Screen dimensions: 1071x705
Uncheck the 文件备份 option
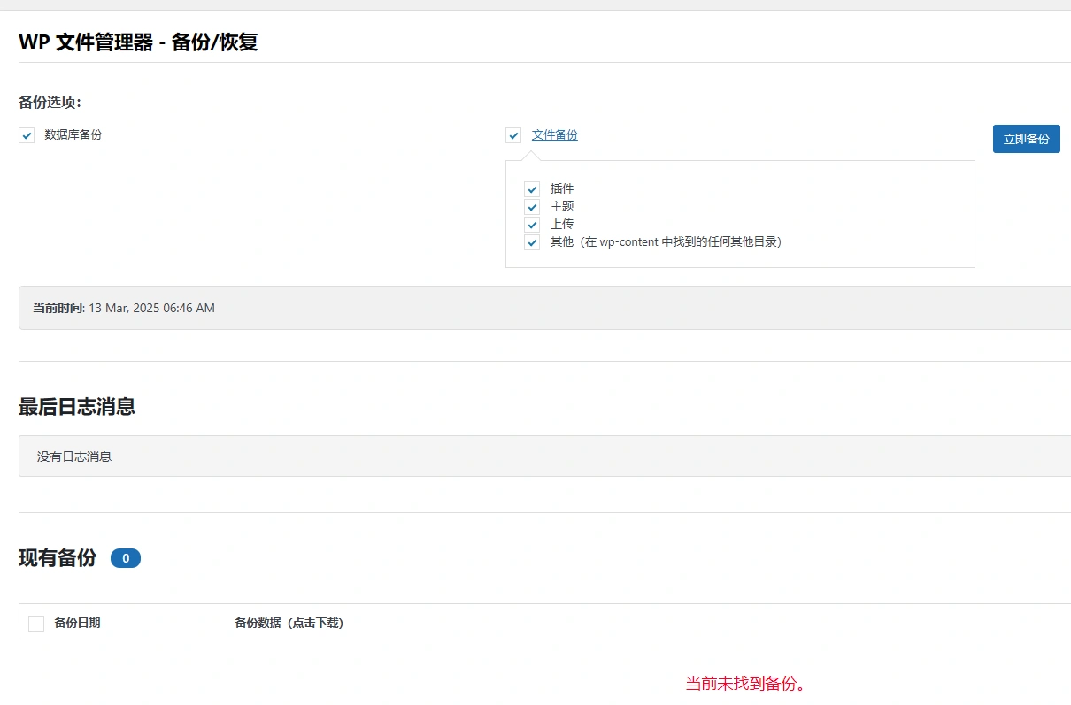pyautogui.click(x=513, y=134)
